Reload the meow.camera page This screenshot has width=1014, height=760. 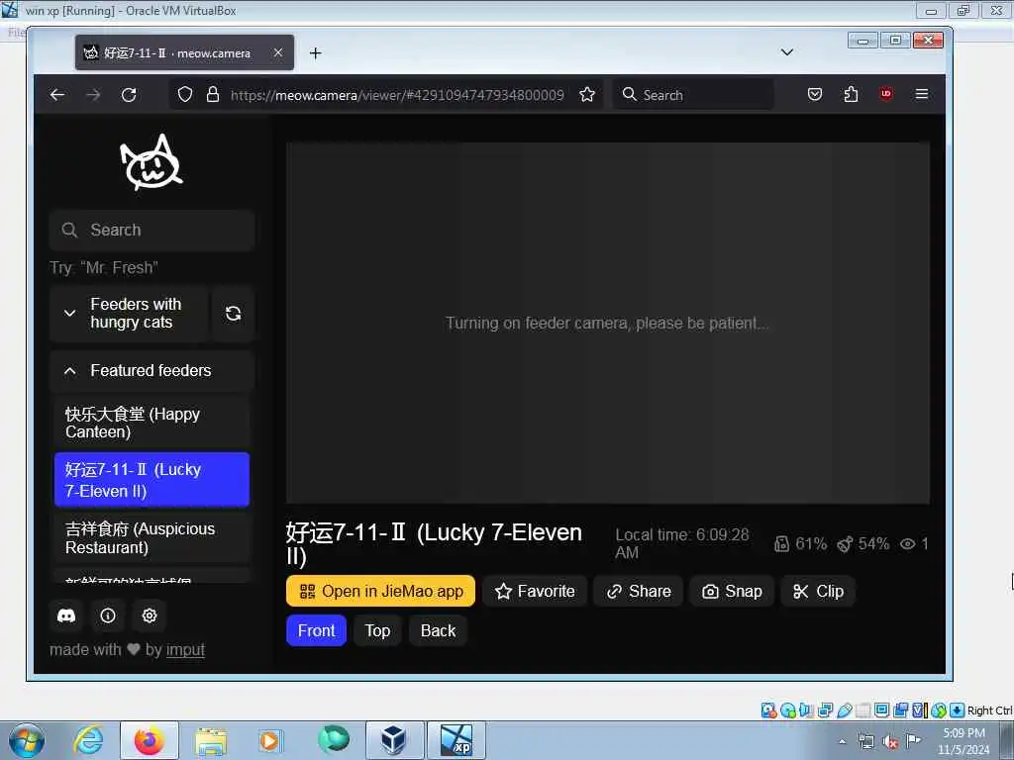tap(129, 95)
